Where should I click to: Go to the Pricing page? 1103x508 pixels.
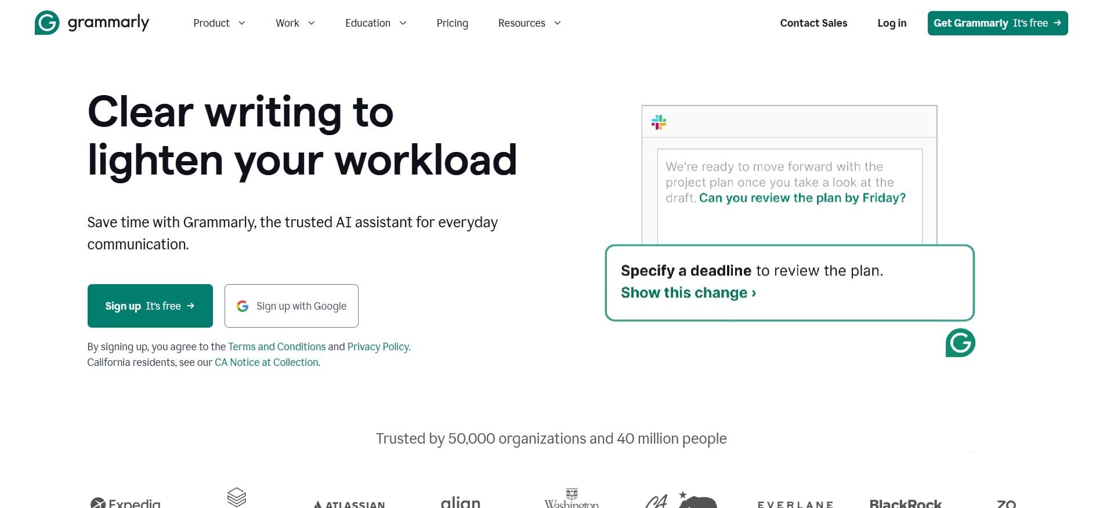(452, 23)
